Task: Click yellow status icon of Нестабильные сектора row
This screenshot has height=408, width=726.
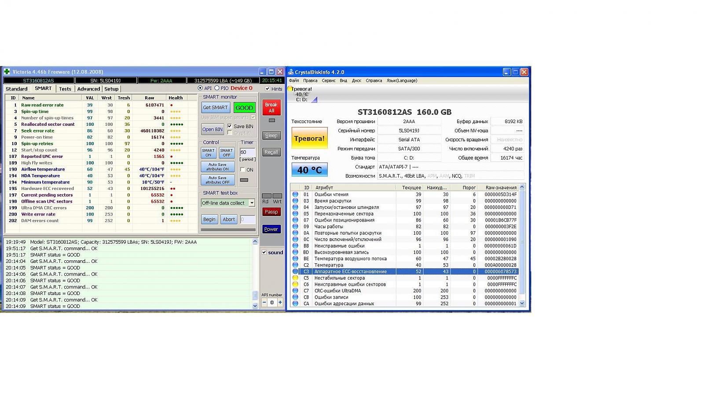Action: coord(295,278)
